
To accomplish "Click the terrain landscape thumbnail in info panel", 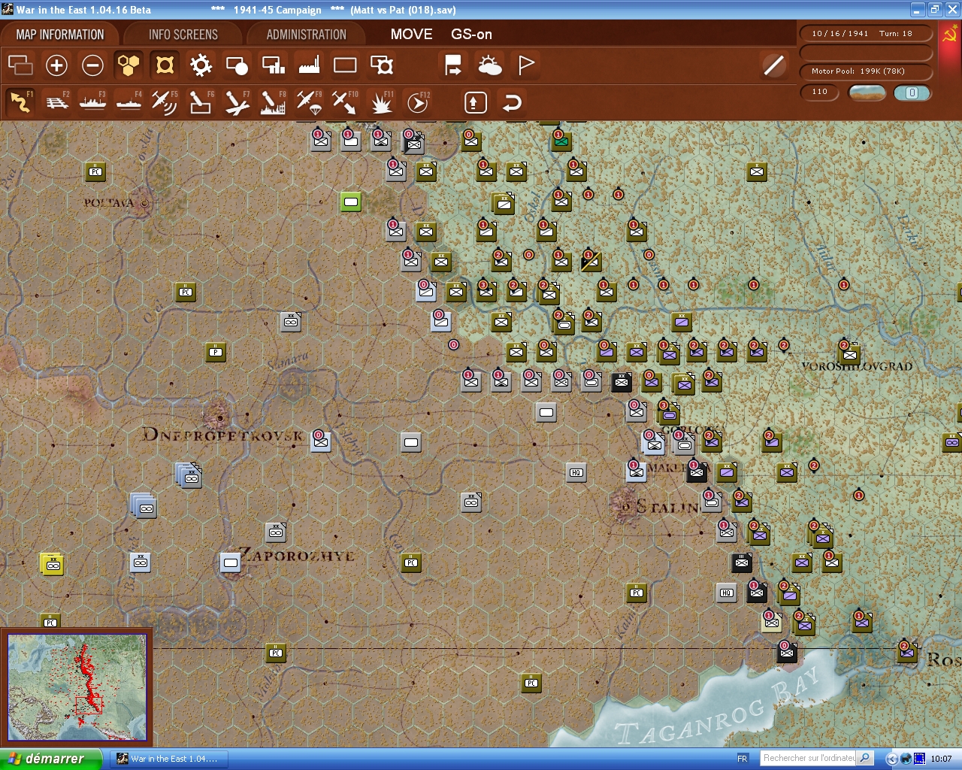I will (867, 92).
